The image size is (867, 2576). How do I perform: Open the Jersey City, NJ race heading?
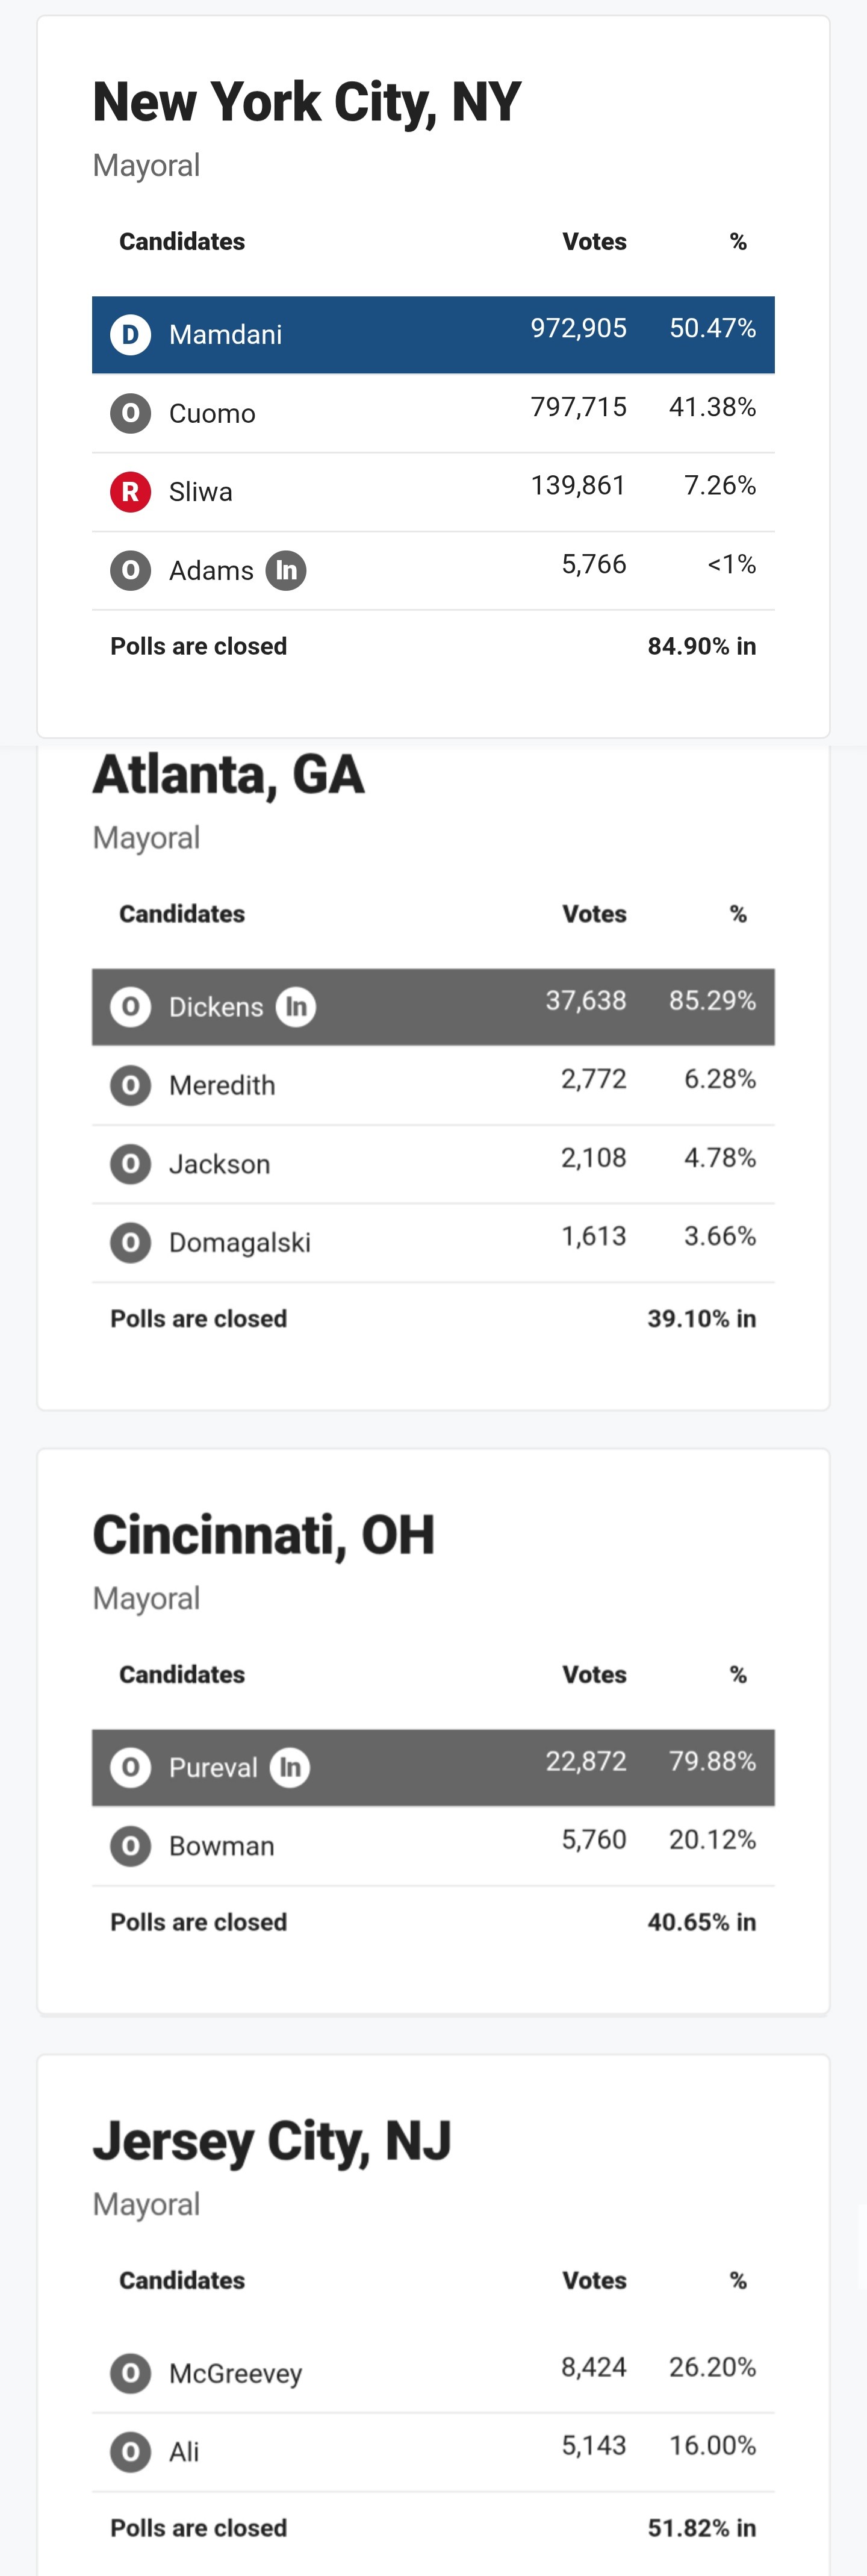(x=272, y=2141)
